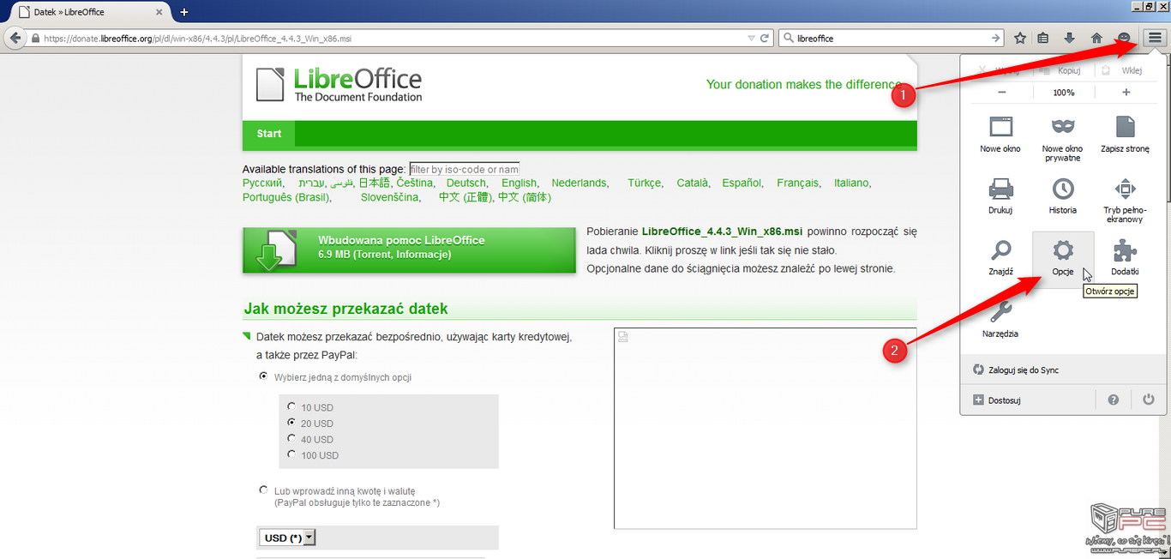Switch page language to Español
Image resolution: width=1171 pixels, height=559 pixels.
point(742,183)
